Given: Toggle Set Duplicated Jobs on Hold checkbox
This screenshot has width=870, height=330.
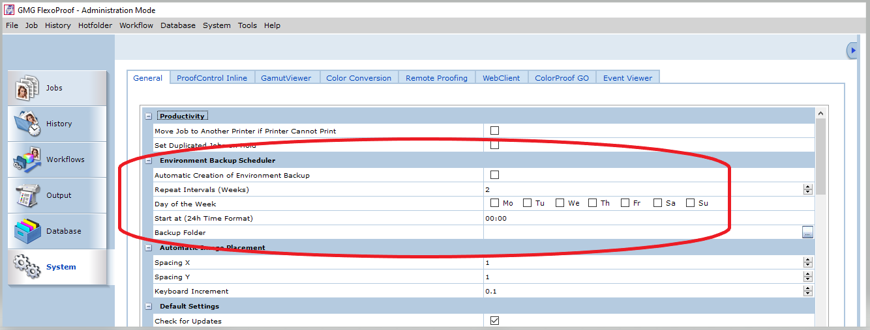Looking at the screenshot, I should (494, 145).
